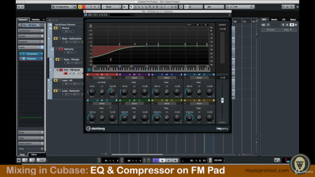315x177 pixels.
Task: Click the tempo value 120.000
Action: pyautogui.click(x=218, y=160)
